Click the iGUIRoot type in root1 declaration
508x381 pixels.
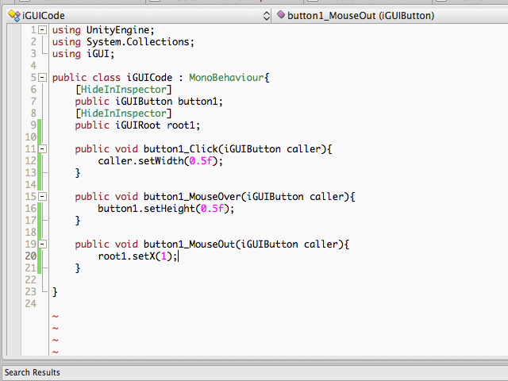point(138,125)
